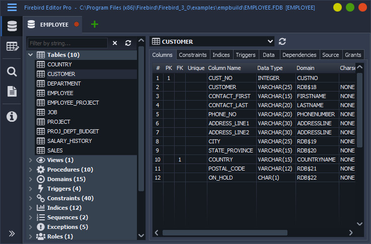This screenshot has height=244, width=371.
Task: Click the Constraints chain icon
Action: (x=41, y=198)
